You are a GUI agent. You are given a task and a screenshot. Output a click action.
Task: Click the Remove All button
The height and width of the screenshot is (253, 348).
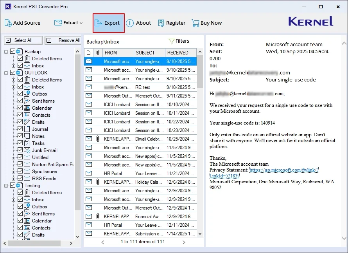tap(64, 40)
